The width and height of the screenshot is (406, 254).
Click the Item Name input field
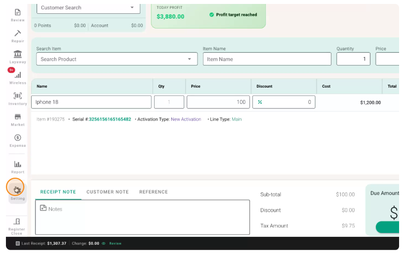coord(267,59)
